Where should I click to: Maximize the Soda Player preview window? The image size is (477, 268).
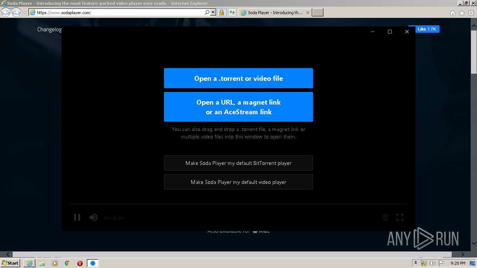pos(390,32)
